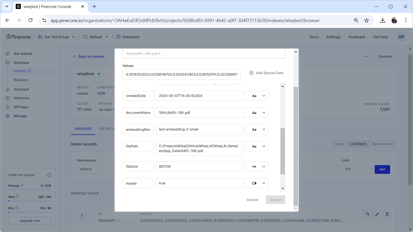Switch to the METRICS tab
The image size is (413, 232).
[x=107, y=129]
